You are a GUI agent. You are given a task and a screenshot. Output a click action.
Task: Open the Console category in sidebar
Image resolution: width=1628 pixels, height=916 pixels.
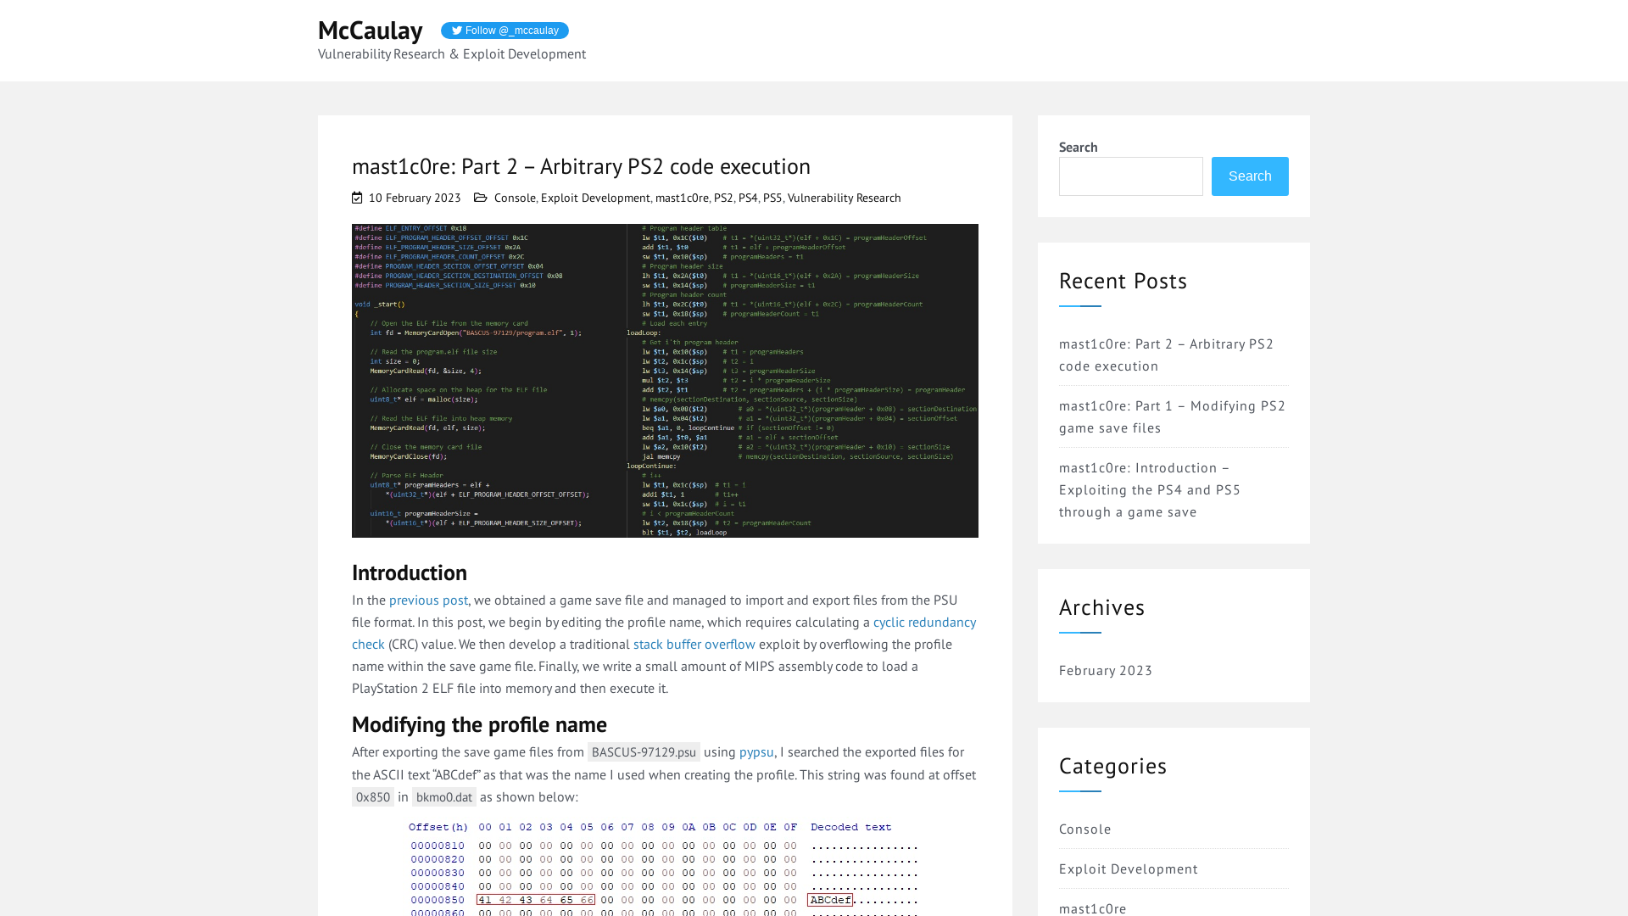1084,829
